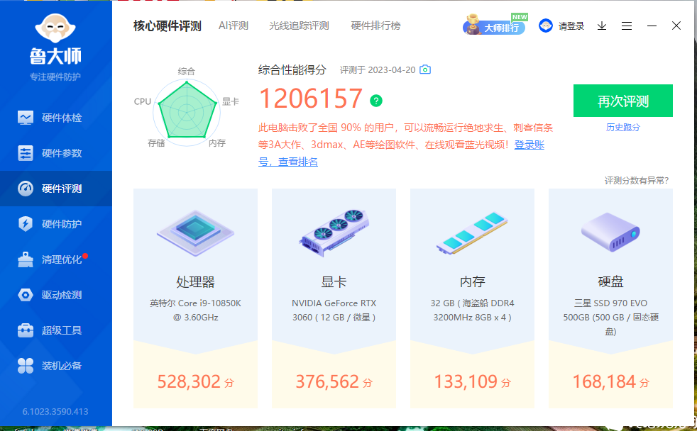The width and height of the screenshot is (697, 431).
Task: Switch to the 光线追踪评测 tab
Action: pyautogui.click(x=299, y=26)
